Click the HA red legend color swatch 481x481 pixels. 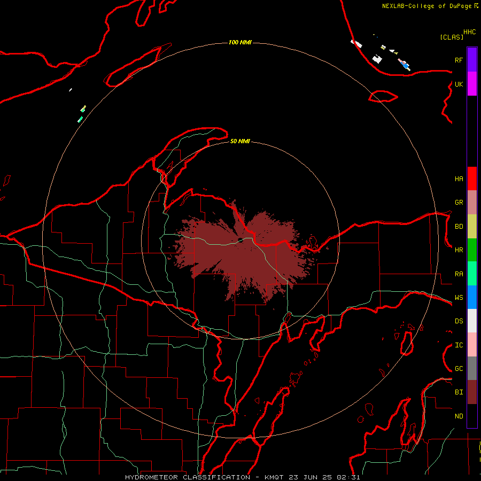click(x=472, y=179)
